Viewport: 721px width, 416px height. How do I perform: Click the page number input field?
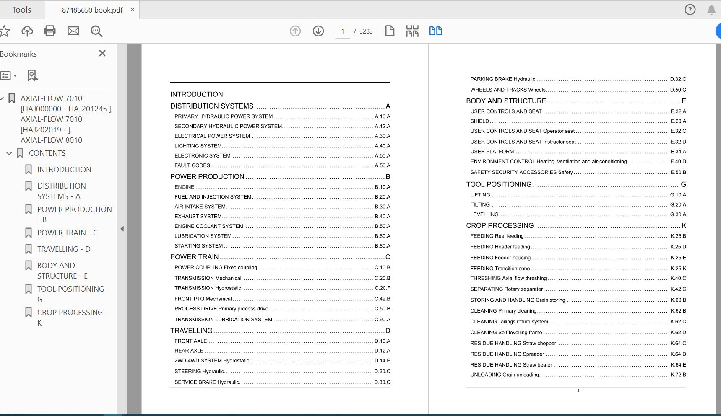[343, 31]
